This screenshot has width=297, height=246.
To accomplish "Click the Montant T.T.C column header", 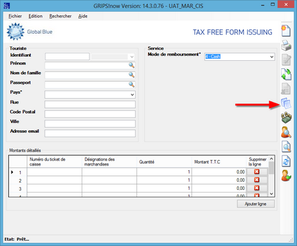I will (219, 162).
